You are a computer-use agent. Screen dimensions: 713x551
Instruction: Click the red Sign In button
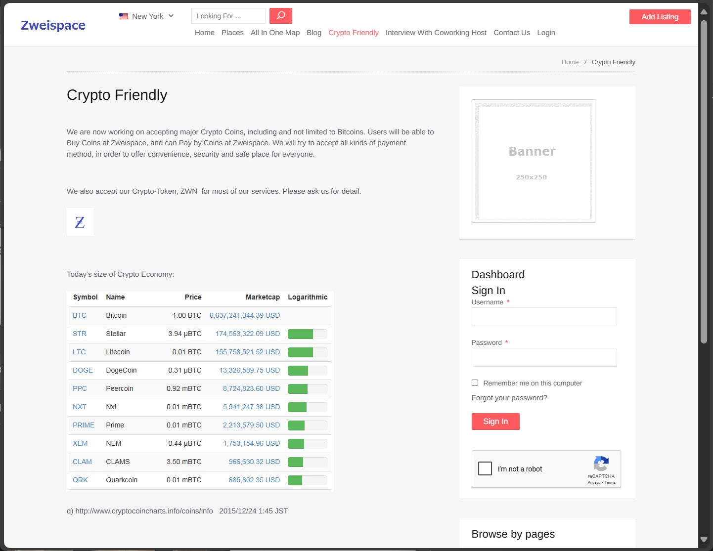pyautogui.click(x=495, y=422)
